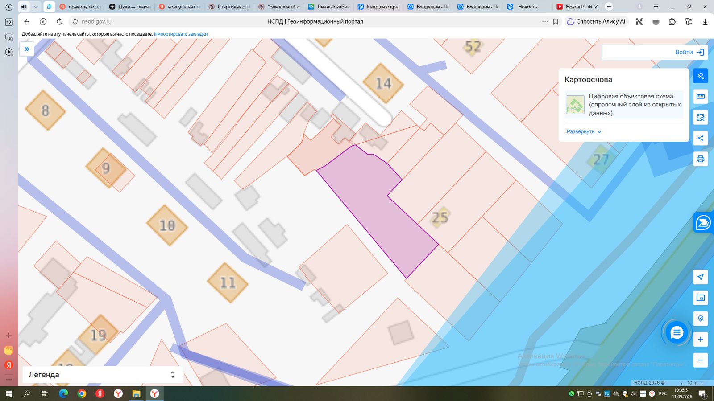Click the share map icon
714x401 pixels.
pos(701,138)
